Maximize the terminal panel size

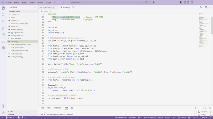pyautogui.click(x=206, y=108)
